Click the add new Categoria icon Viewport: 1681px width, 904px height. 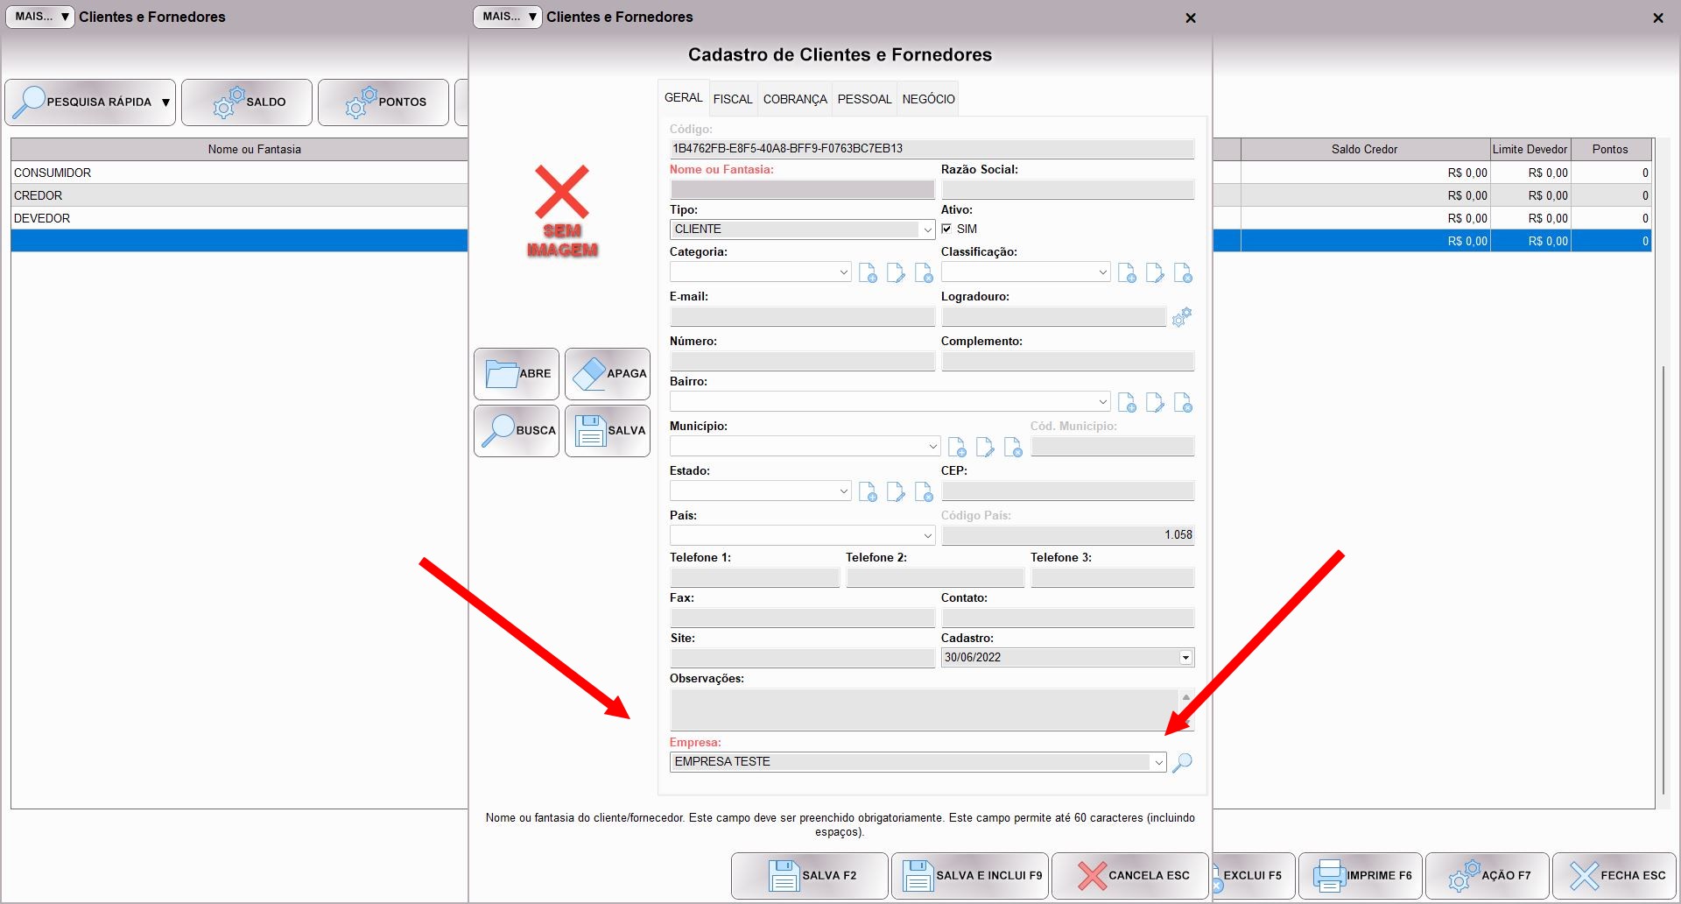click(x=868, y=273)
